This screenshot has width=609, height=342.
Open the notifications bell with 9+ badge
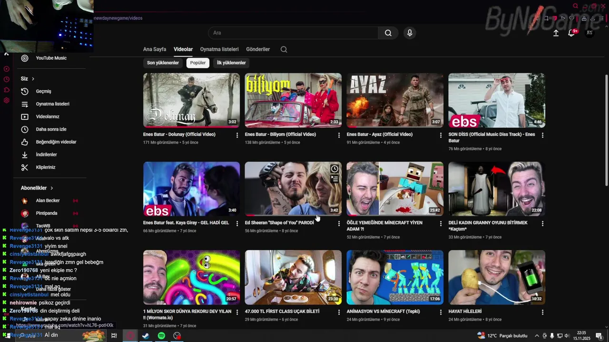pyautogui.click(x=571, y=33)
